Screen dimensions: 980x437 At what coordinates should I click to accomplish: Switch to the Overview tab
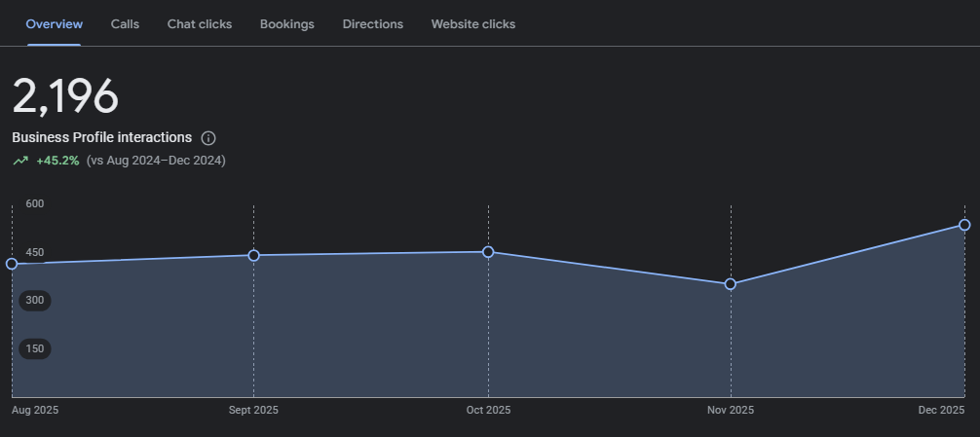[x=55, y=24]
